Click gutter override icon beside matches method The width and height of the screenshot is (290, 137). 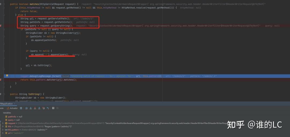click(1, 4)
